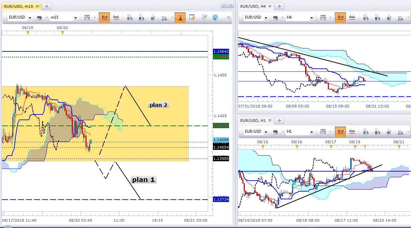
Task: Click vertical scale zoom icon in H1 toolbar
Action: point(400,132)
